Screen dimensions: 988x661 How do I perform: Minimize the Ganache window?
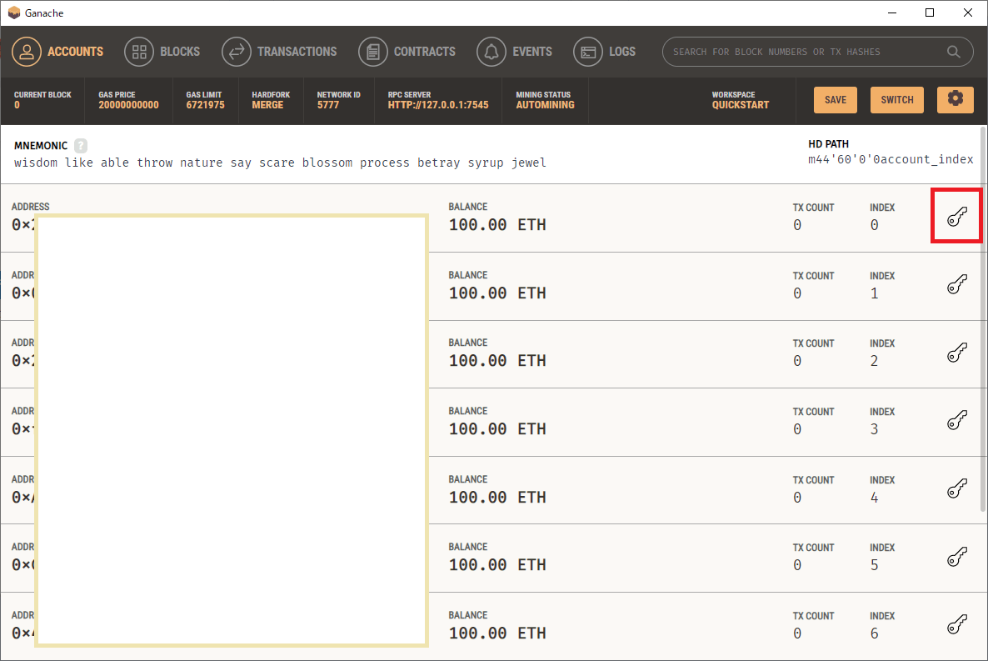tap(891, 13)
